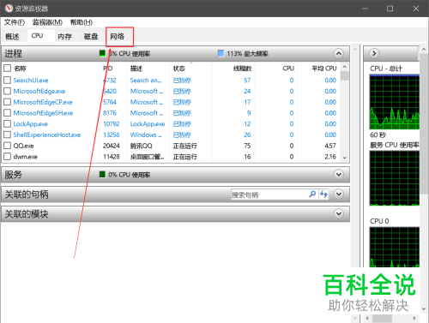
Task: Tick the SearchUI.exe checkbox
Action: coord(8,81)
